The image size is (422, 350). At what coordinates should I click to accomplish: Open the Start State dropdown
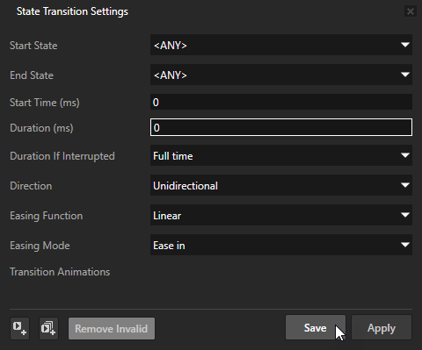click(281, 45)
